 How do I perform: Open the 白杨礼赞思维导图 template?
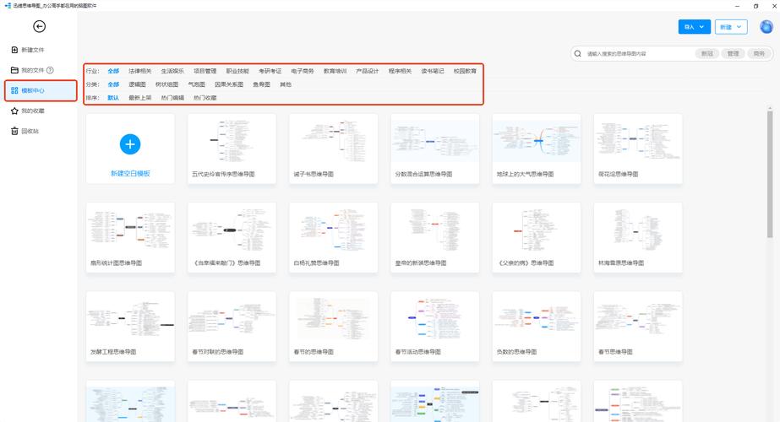(x=333, y=238)
